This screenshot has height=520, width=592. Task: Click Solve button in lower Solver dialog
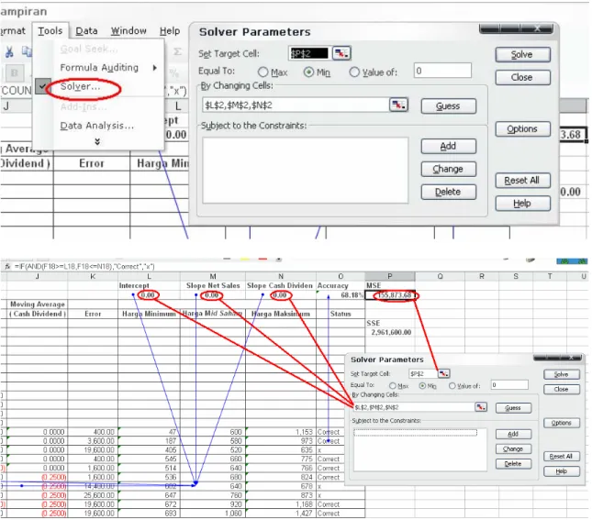[562, 374]
